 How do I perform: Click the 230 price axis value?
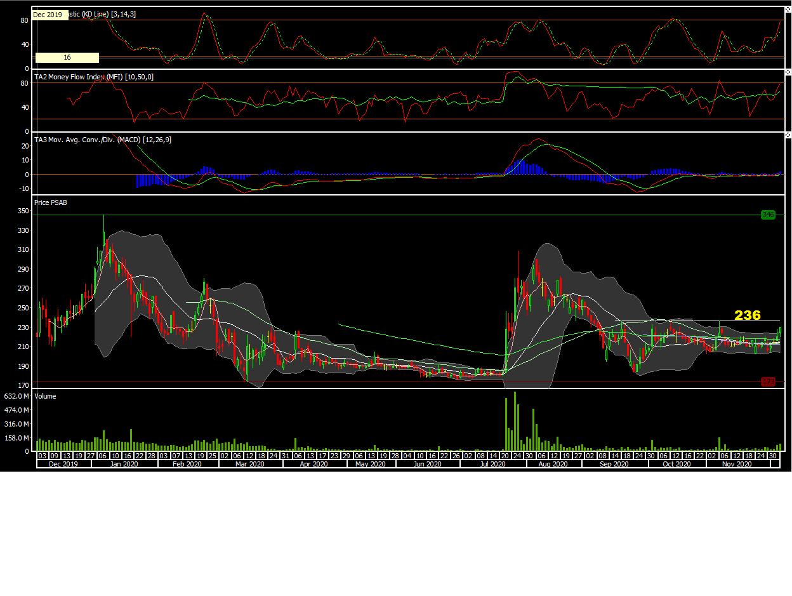pyautogui.click(x=23, y=328)
